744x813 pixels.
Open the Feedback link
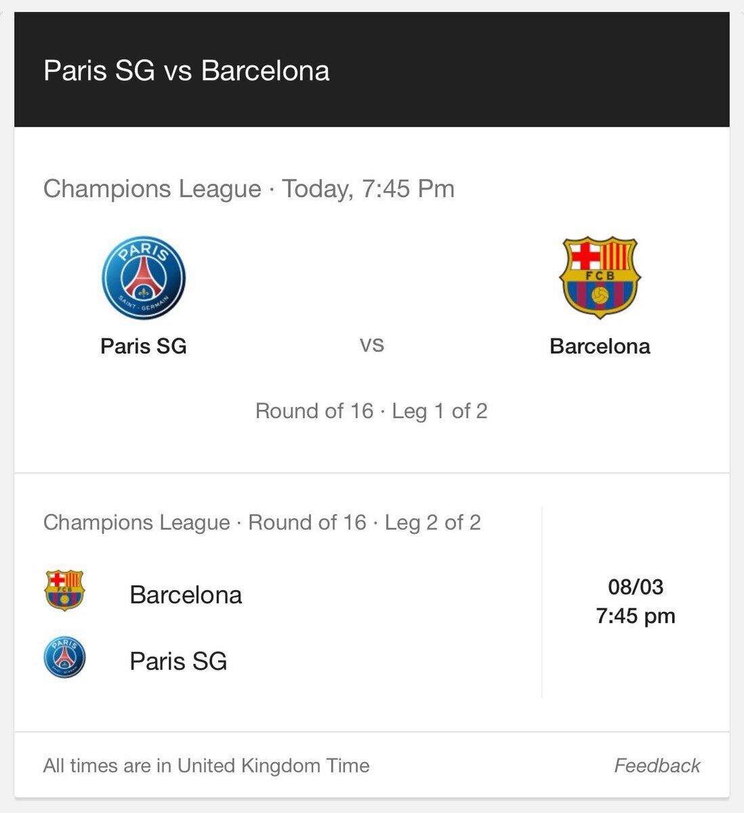point(657,766)
